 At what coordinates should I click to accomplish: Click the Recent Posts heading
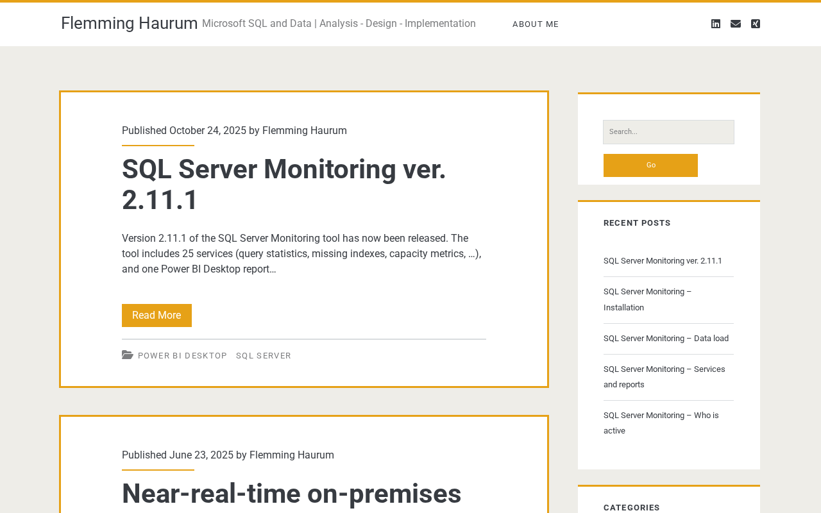click(637, 223)
